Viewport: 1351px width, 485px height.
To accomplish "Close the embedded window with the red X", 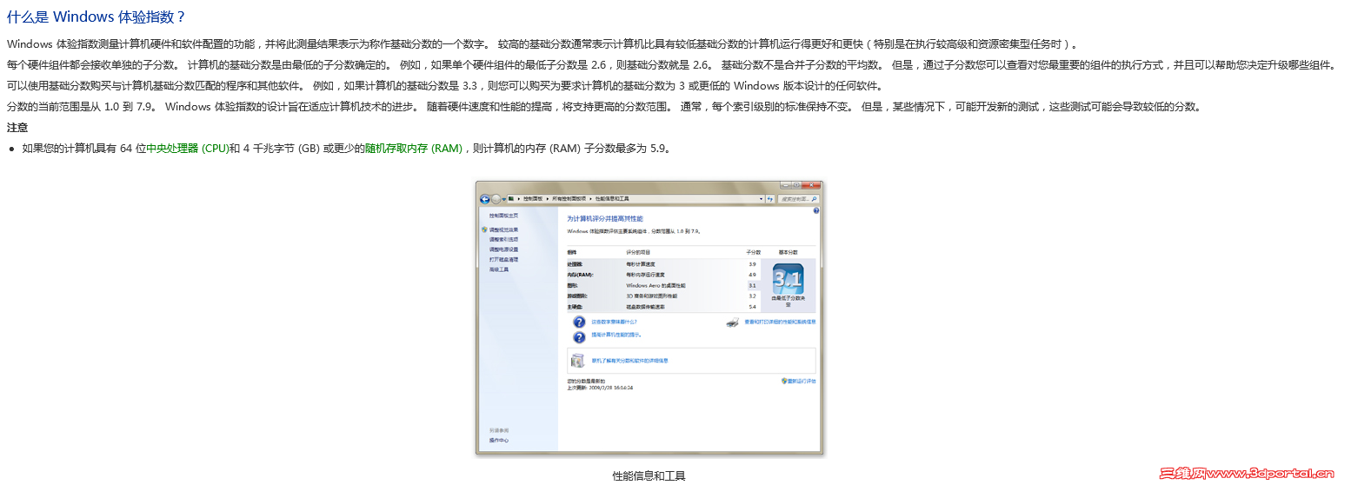I will pyautogui.click(x=812, y=185).
